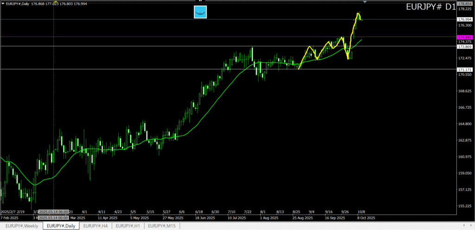Click the blue smiley Expert Advisor icon

coord(200,12)
